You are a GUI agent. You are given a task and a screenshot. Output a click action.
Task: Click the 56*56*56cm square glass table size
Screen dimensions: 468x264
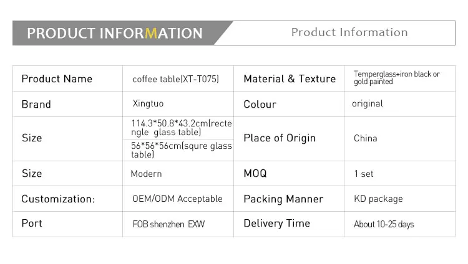point(181,150)
